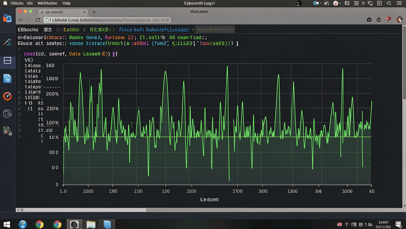Show hidden tray icons with the up arrow

point(347,224)
